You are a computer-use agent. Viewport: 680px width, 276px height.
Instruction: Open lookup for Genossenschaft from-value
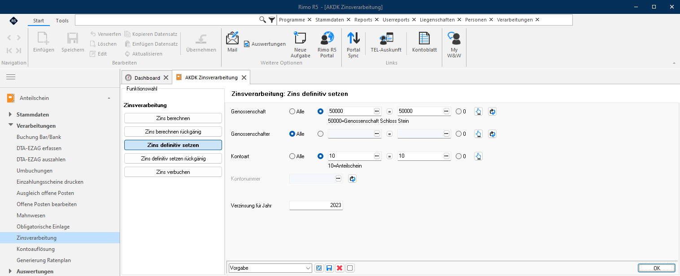377,111
